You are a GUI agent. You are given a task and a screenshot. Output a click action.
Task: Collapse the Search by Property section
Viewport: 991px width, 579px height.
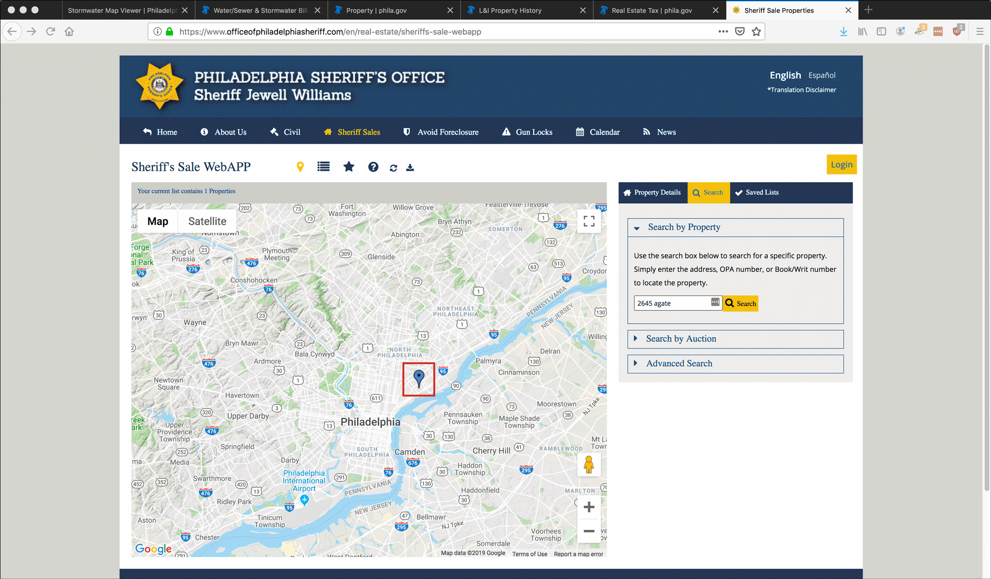(635, 227)
